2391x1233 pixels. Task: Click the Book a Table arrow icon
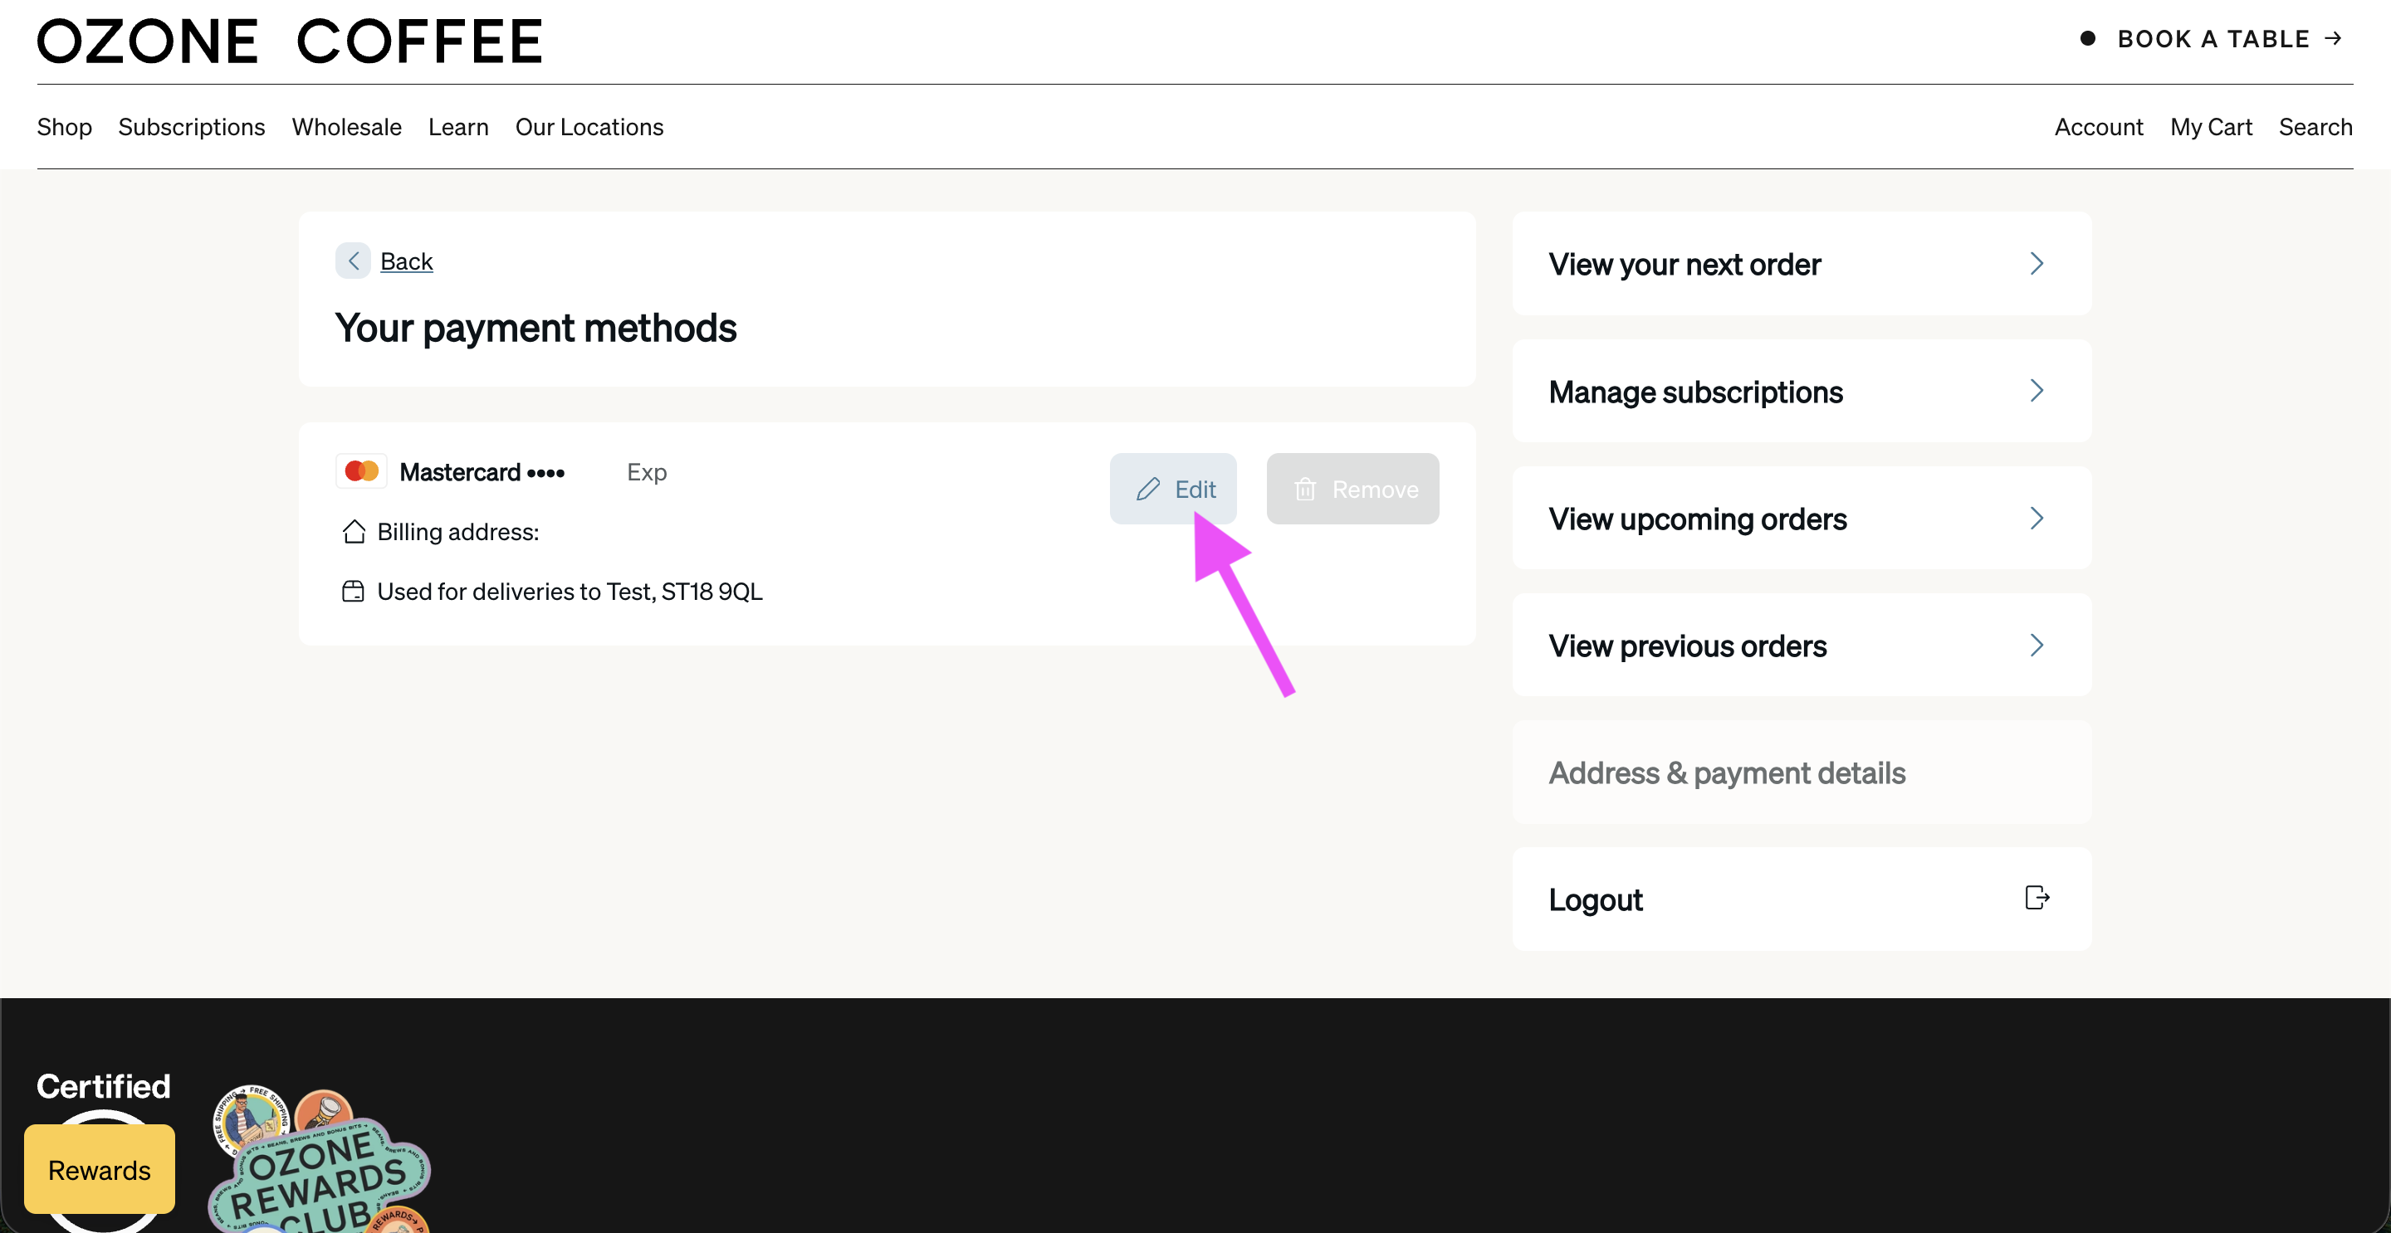point(2333,38)
